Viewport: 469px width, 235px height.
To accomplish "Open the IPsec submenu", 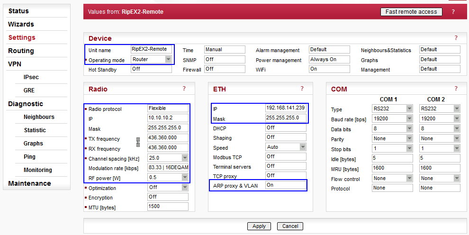I will click(31, 77).
